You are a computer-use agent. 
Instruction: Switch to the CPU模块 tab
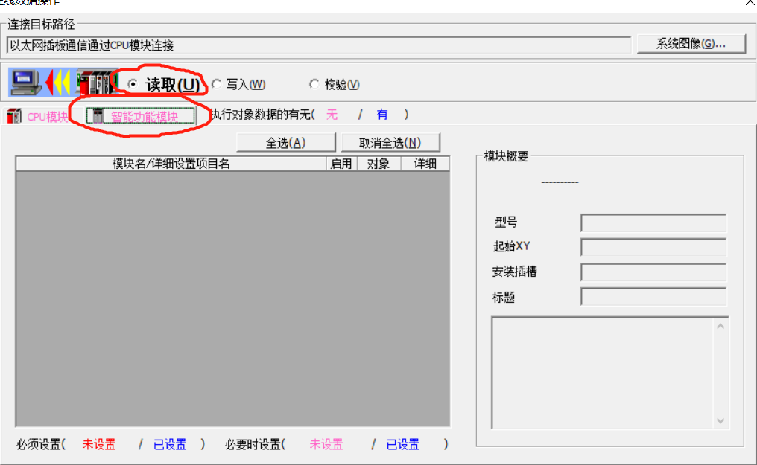coord(47,116)
